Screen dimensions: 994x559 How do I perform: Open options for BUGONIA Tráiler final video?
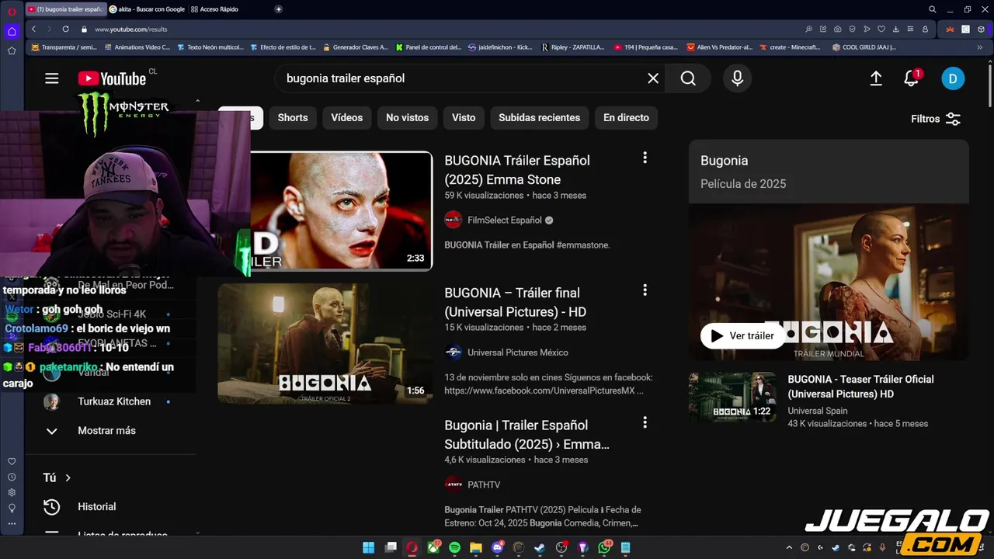point(645,290)
